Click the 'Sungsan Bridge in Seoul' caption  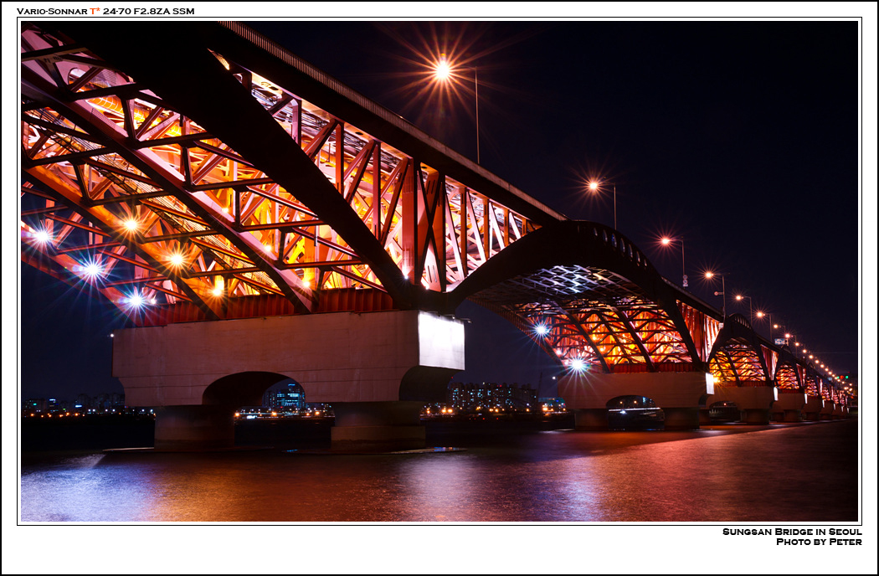pos(791,532)
